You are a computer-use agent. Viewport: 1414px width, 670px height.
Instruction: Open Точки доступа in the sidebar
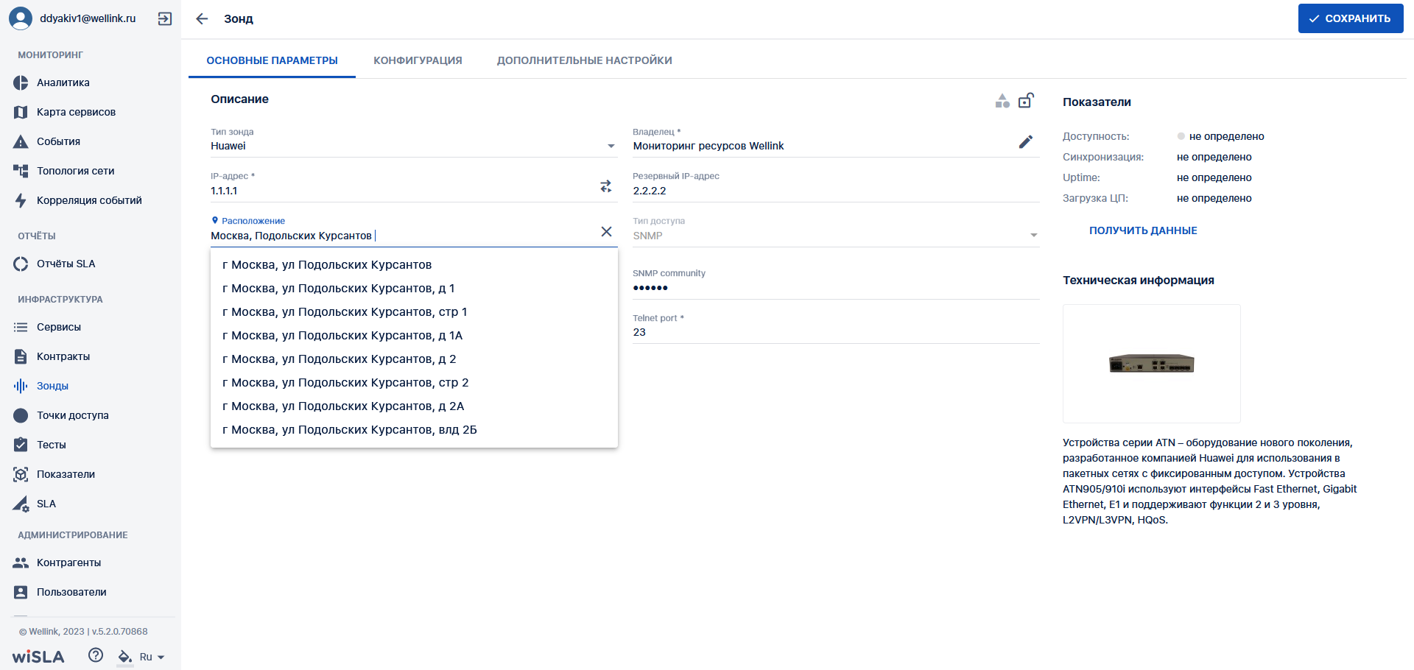(x=91, y=415)
